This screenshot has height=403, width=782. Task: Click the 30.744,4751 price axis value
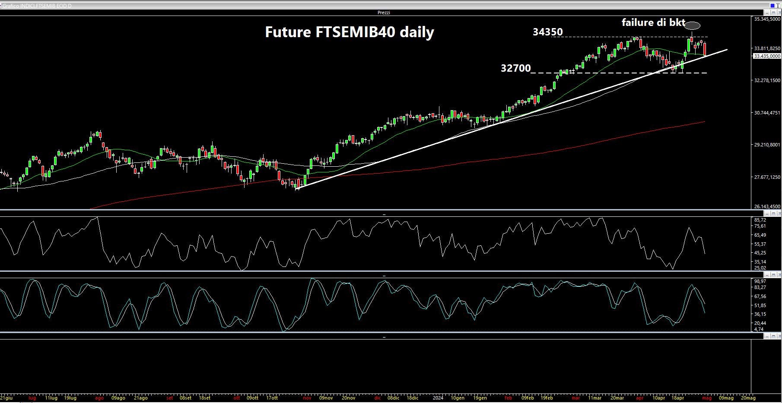coord(767,113)
